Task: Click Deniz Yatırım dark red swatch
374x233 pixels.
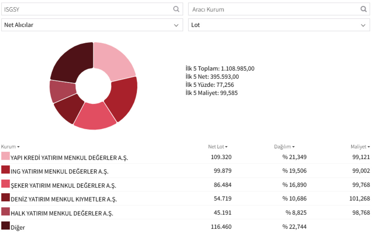Action: pyautogui.click(x=6, y=197)
